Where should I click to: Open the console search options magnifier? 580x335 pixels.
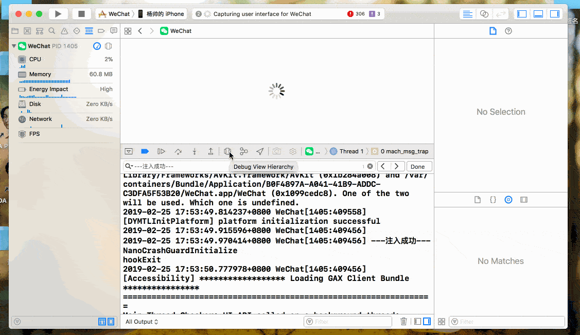point(129,166)
